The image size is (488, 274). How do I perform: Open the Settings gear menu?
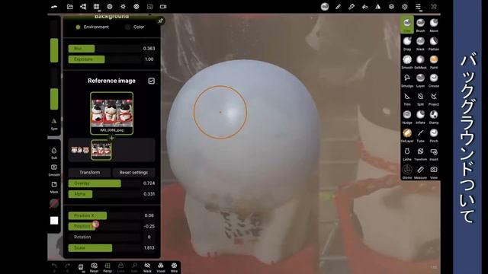pyautogui.click(x=405, y=7)
